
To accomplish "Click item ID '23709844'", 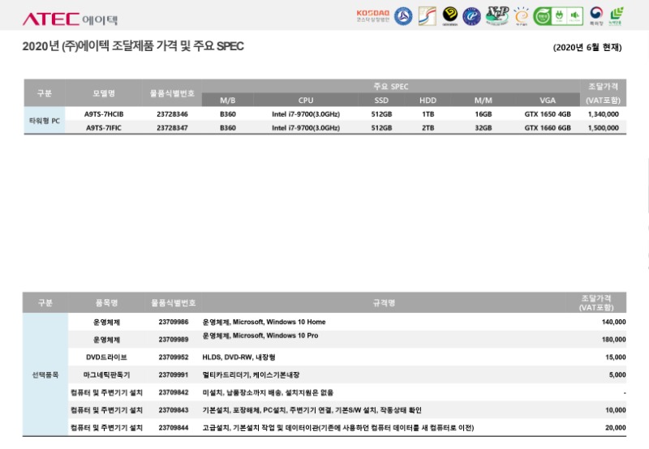I will (x=174, y=427).
